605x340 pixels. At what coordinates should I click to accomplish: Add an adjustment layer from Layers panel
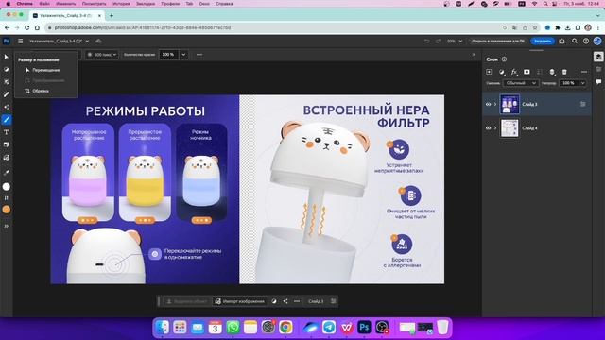point(502,72)
